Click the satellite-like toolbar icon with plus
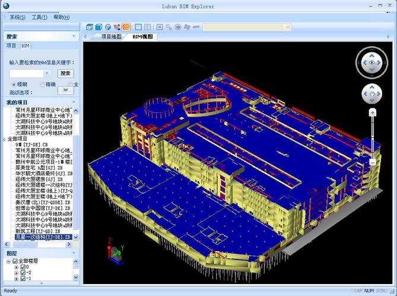This screenshot has height=296, width=397. (117, 27)
